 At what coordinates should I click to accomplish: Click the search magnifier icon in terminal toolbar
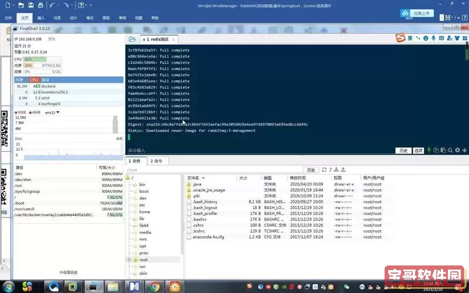(x=450, y=150)
